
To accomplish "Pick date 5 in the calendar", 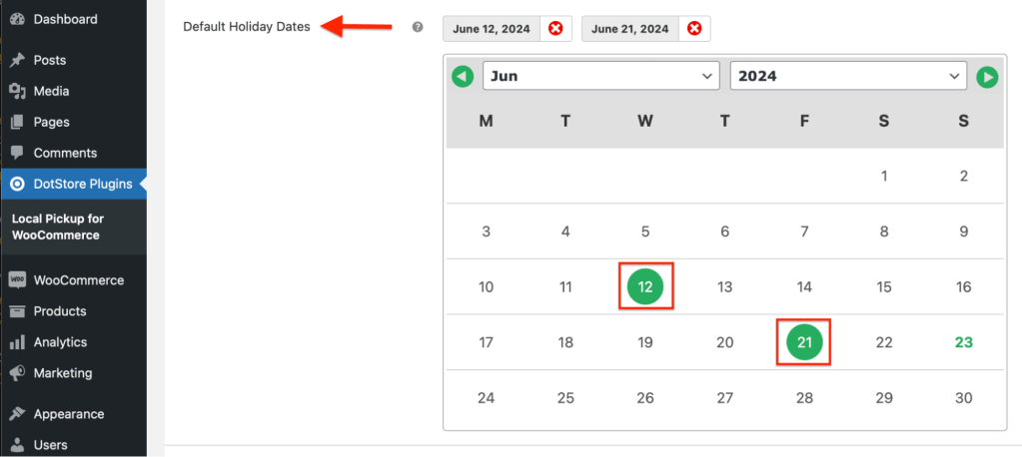I will pos(645,231).
